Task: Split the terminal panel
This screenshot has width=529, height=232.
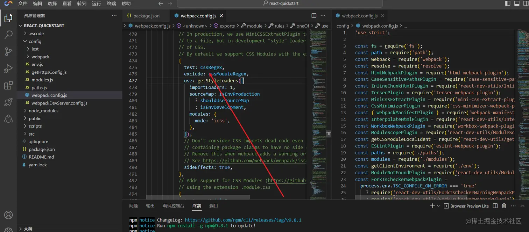Action: pos(495,206)
